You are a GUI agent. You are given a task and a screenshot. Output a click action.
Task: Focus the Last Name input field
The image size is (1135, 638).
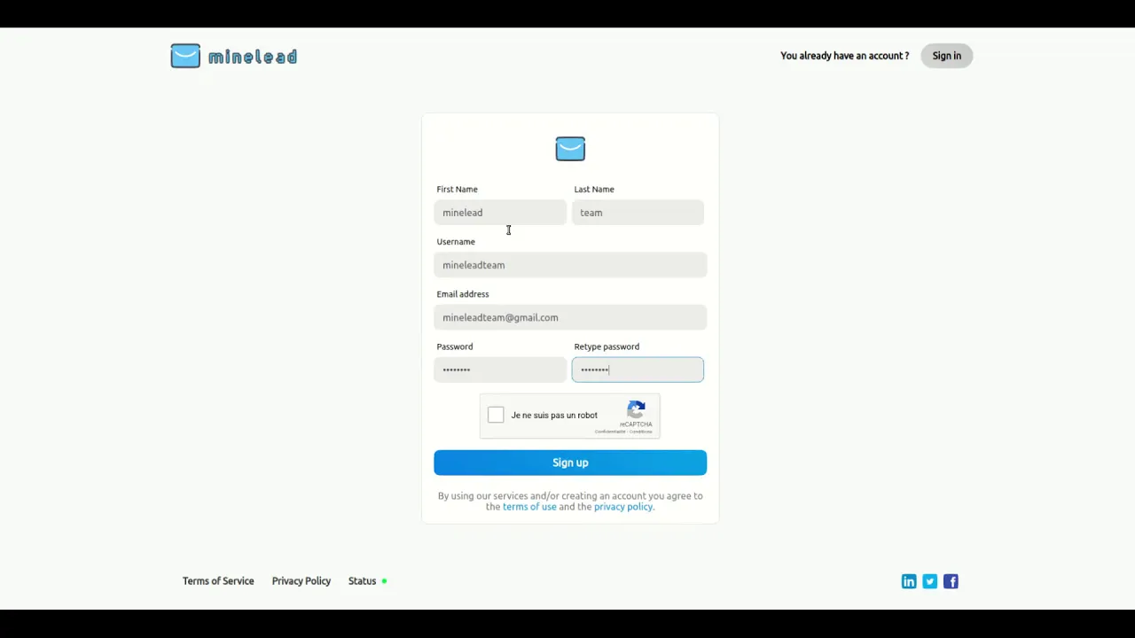coord(638,213)
